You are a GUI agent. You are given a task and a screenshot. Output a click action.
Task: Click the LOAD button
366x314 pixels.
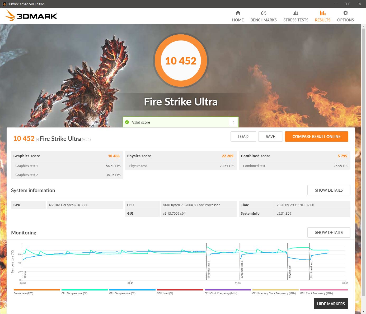[243, 136]
